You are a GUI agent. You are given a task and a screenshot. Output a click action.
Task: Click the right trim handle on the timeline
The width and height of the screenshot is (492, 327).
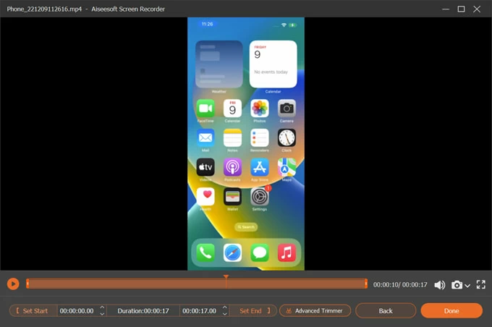366,284
